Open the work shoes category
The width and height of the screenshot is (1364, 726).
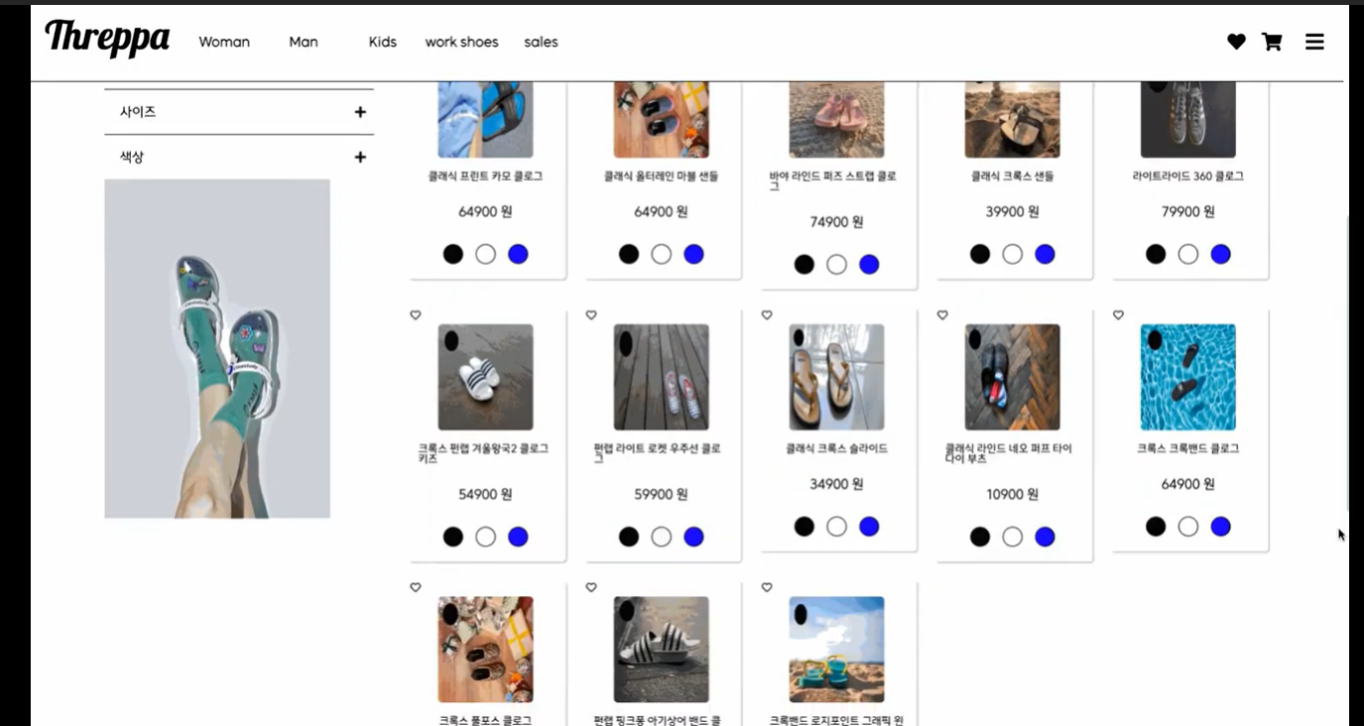click(x=461, y=42)
